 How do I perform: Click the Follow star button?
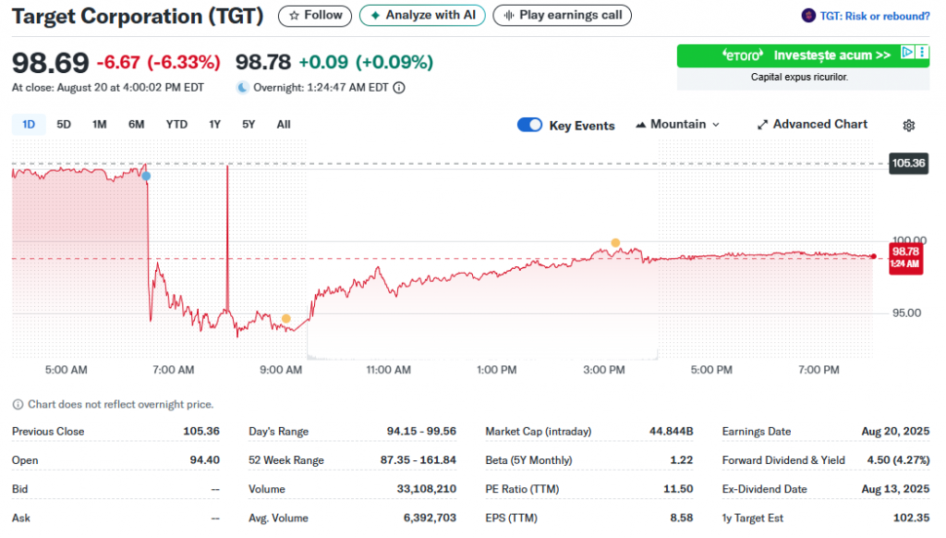(314, 16)
